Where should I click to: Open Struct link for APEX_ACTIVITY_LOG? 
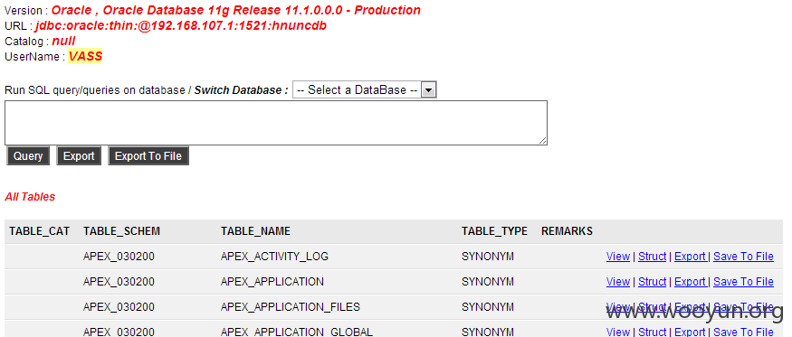[652, 257]
